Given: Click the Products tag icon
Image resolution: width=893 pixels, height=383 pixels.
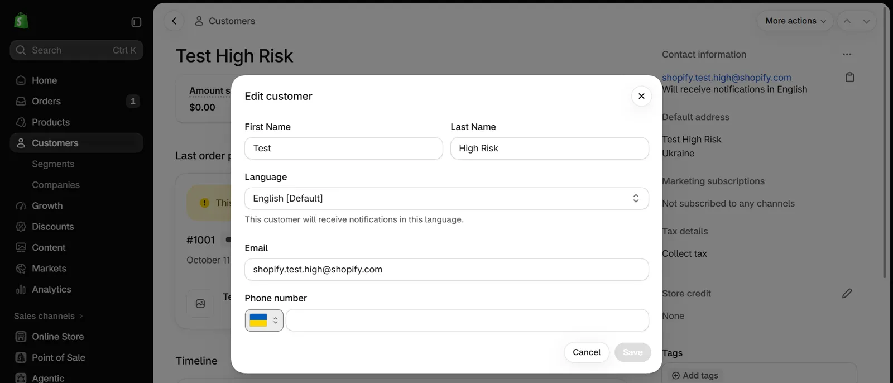Looking at the screenshot, I should click(21, 122).
